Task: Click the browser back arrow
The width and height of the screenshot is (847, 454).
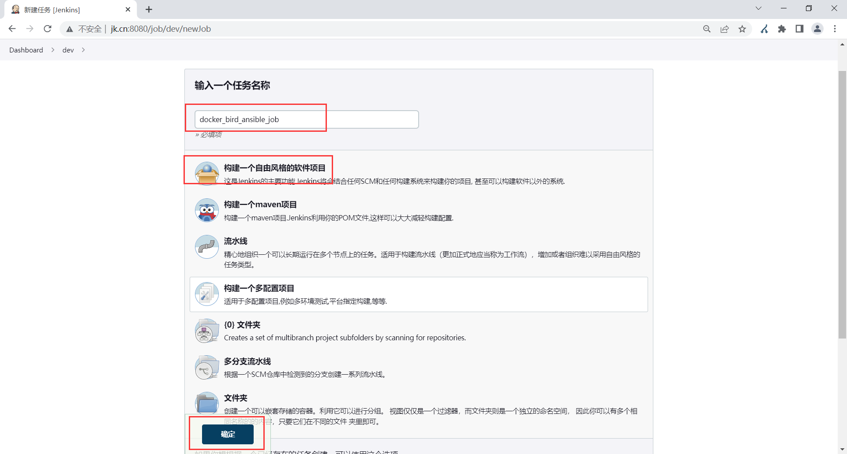Action: [x=12, y=29]
